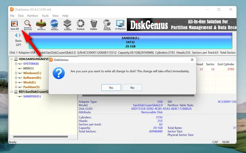Click the DiskGenius app icon in title bar
This screenshot has height=153, width=246.
pyautogui.click(x=12, y=9)
